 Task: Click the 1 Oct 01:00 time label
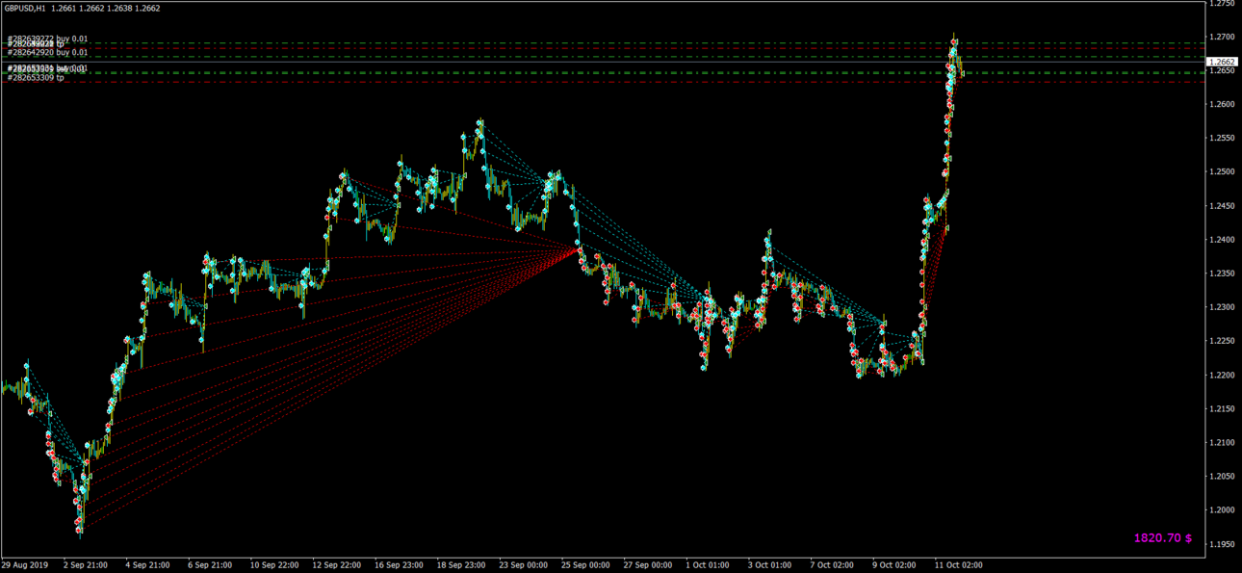[x=708, y=565]
